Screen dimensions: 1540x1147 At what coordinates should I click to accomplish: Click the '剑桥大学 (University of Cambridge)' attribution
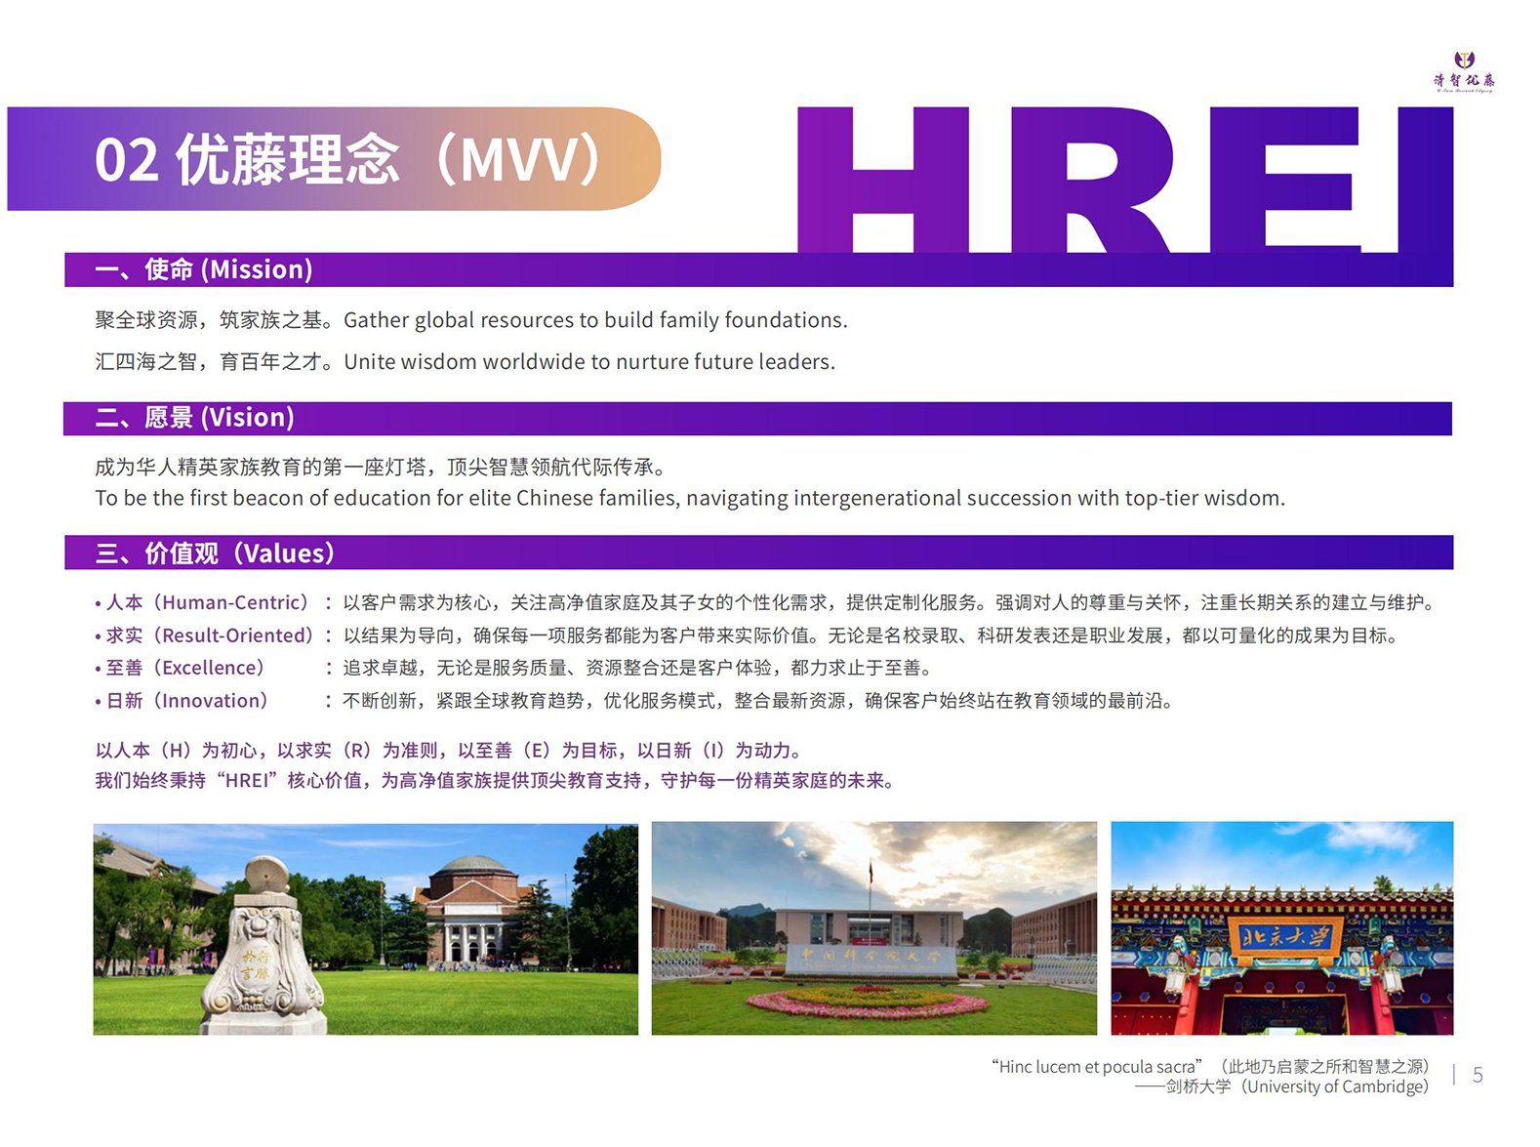pos(1282,1086)
